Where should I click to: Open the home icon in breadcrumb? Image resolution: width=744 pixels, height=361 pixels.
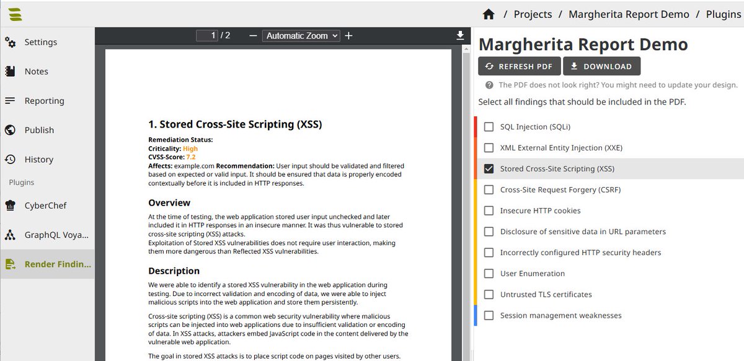(x=489, y=14)
